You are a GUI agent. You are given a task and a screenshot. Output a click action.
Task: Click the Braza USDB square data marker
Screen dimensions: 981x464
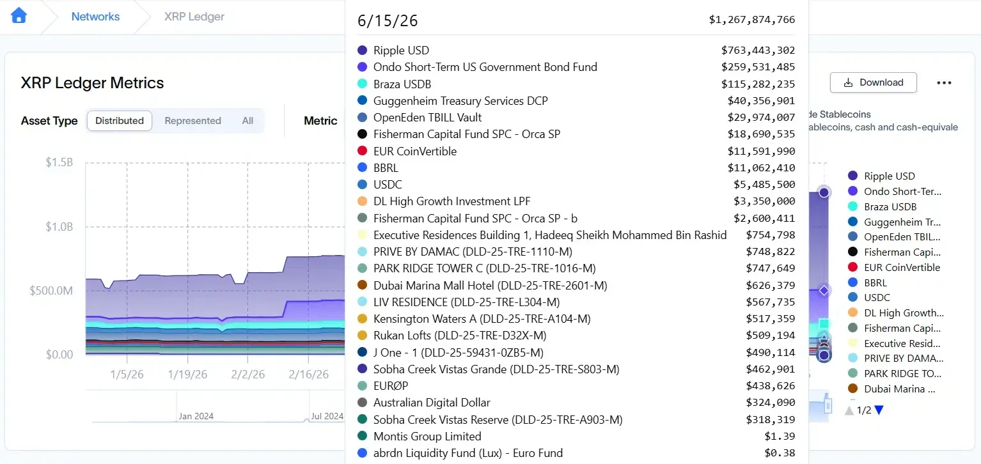coord(824,324)
